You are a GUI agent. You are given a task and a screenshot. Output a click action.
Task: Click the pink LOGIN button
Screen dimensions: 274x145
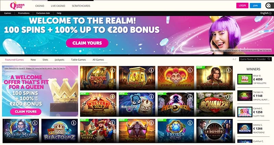pos(242,5)
